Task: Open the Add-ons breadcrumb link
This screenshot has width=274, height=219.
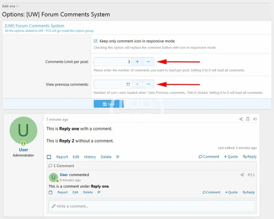Action: [x=9, y=6]
